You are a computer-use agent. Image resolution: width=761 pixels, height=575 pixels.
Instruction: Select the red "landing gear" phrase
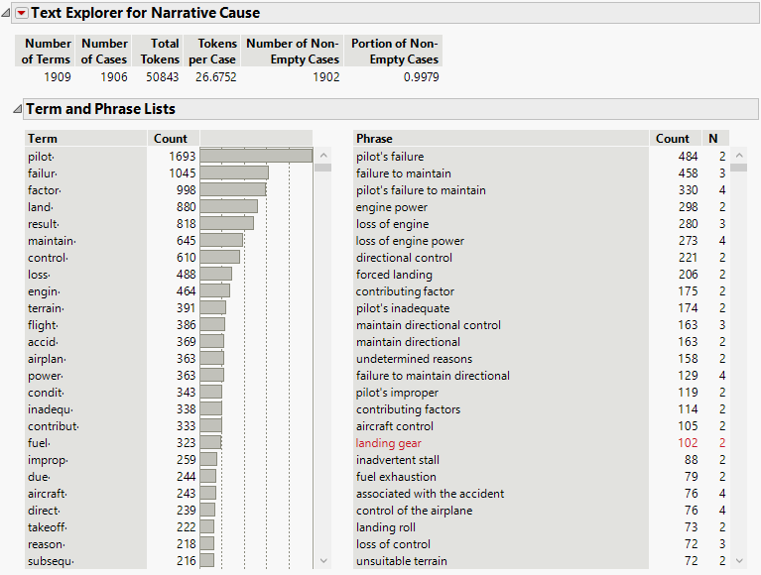click(x=388, y=443)
